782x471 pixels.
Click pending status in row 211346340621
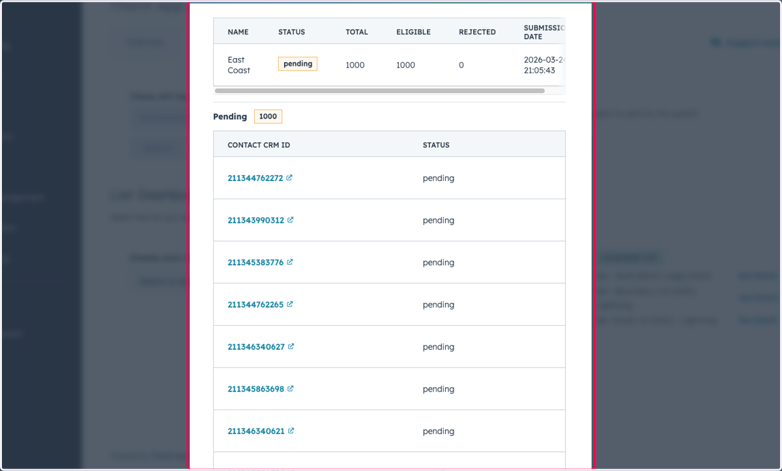coord(439,432)
